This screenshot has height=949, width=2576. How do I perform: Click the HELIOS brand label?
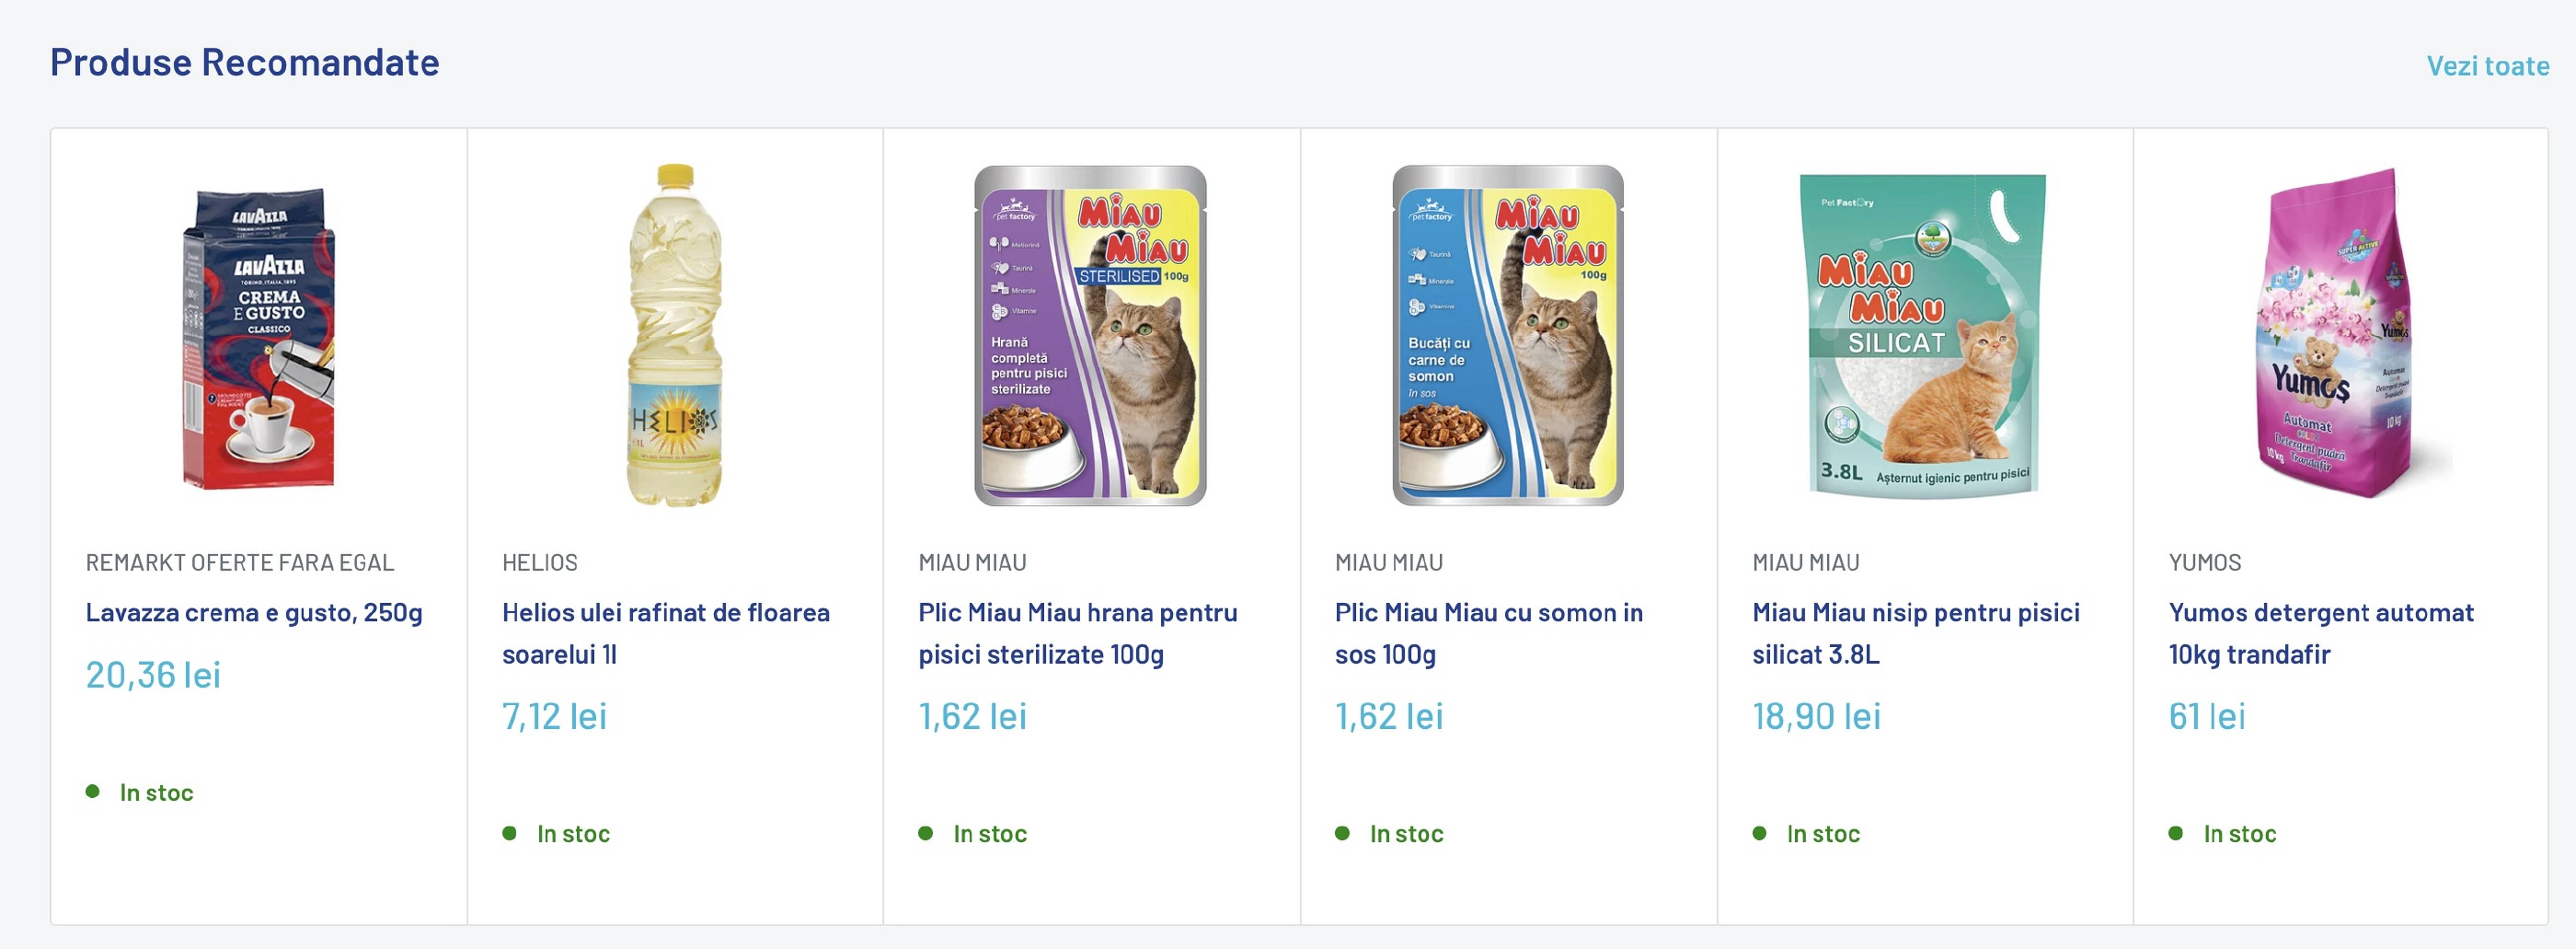[540, 563]
